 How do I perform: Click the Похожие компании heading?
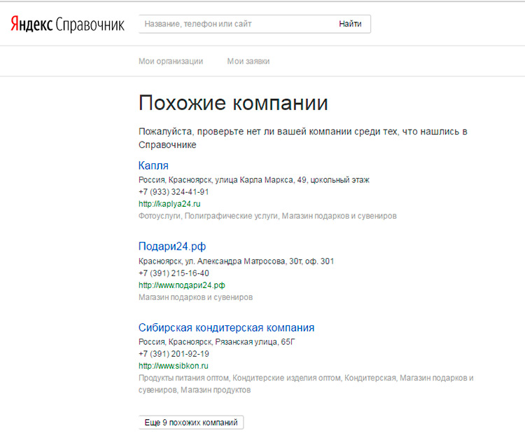click(x=233, y=103)
